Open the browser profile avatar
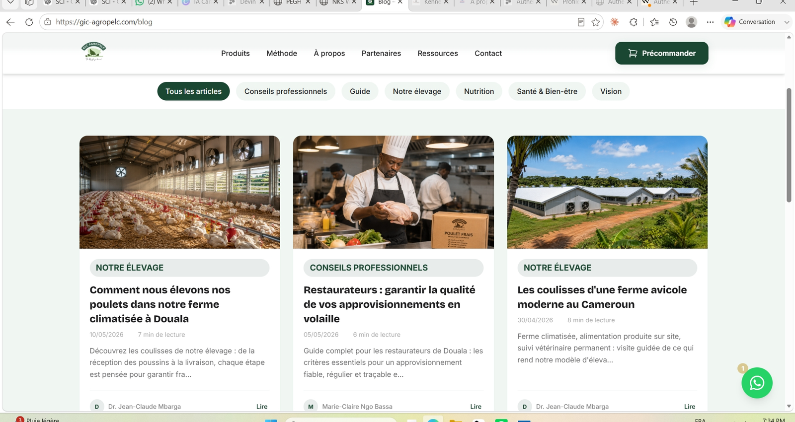795x422 pixels. click(691, 22)
